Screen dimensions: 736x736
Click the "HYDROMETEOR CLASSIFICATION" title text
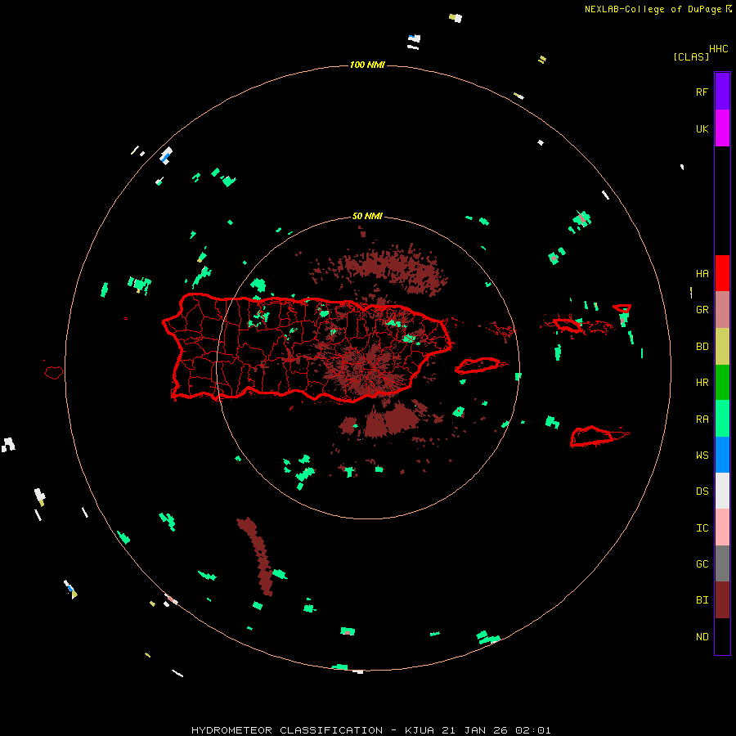pyautogui.click(x=287, y=730)
